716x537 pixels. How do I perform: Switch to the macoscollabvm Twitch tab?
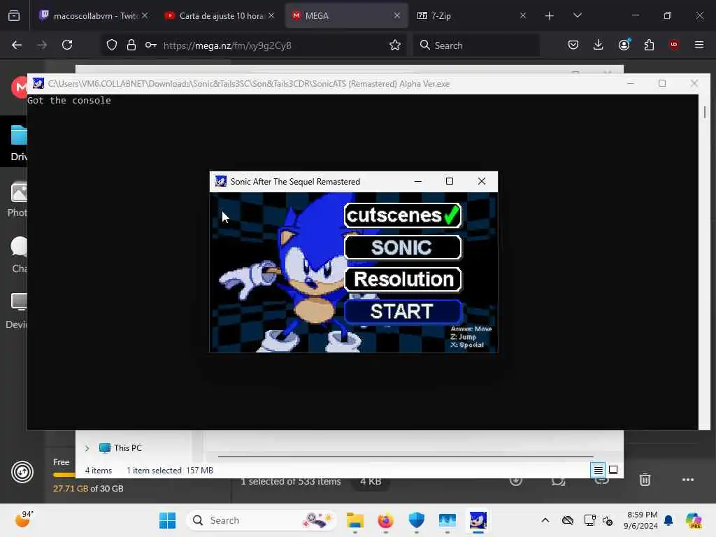point(94,15)
